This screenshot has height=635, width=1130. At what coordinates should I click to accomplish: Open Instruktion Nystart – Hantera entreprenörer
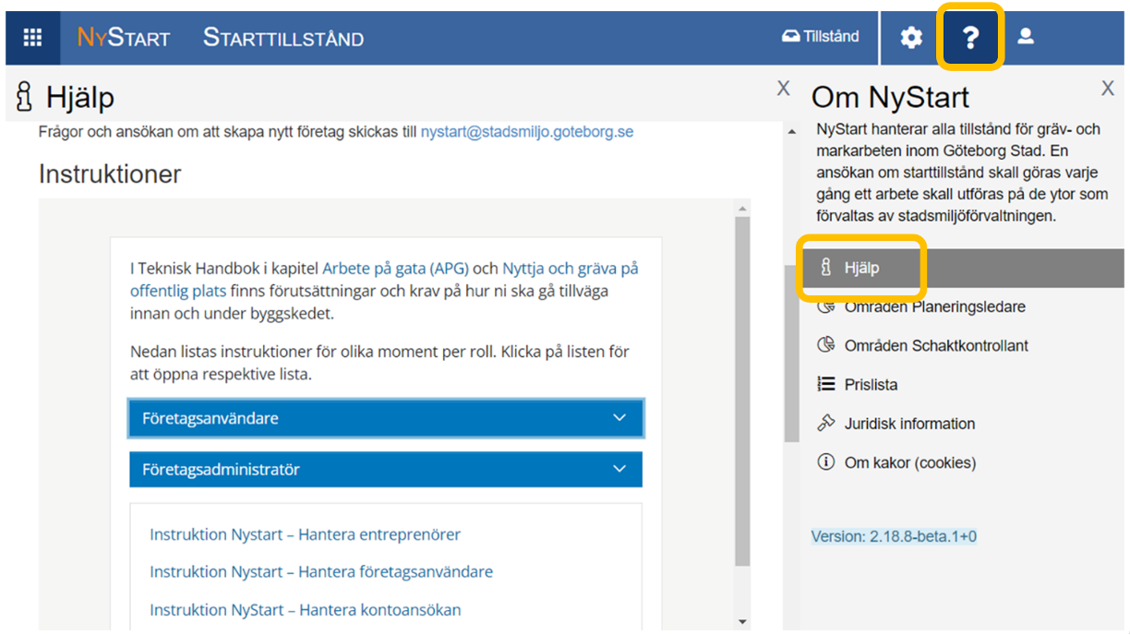[305, 534]
